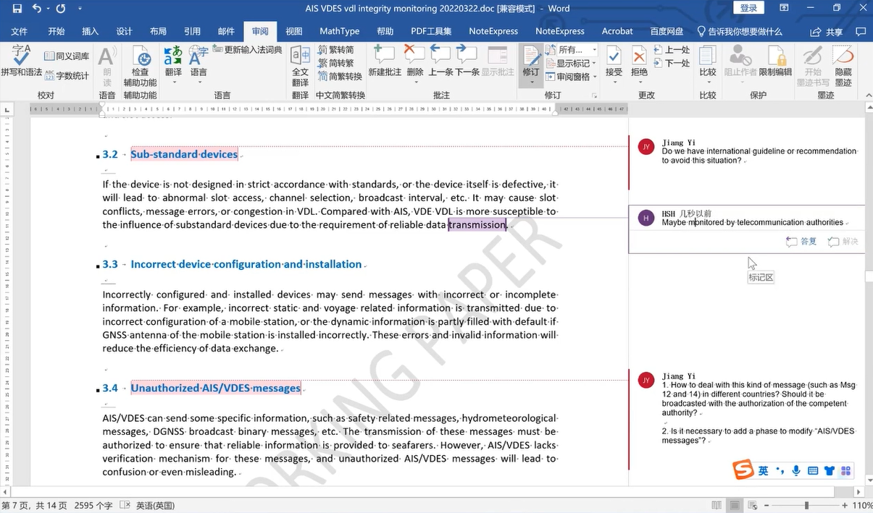Open 限制编辑 restrict editing
The image size is (873, 513).
(x=774, y=61)
